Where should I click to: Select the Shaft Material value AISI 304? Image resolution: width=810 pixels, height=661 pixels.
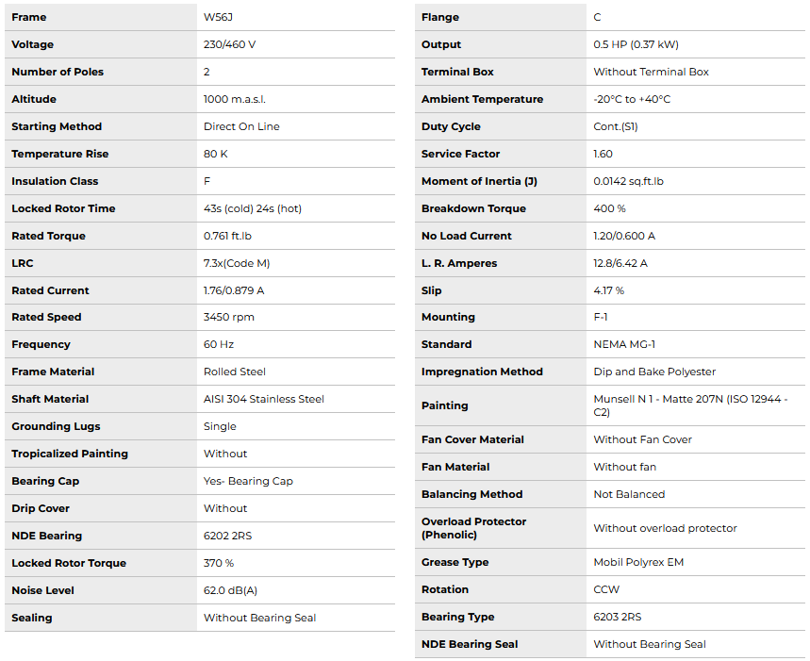click(263, 399)
